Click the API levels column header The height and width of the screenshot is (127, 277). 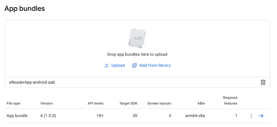(x=95, y=103)
